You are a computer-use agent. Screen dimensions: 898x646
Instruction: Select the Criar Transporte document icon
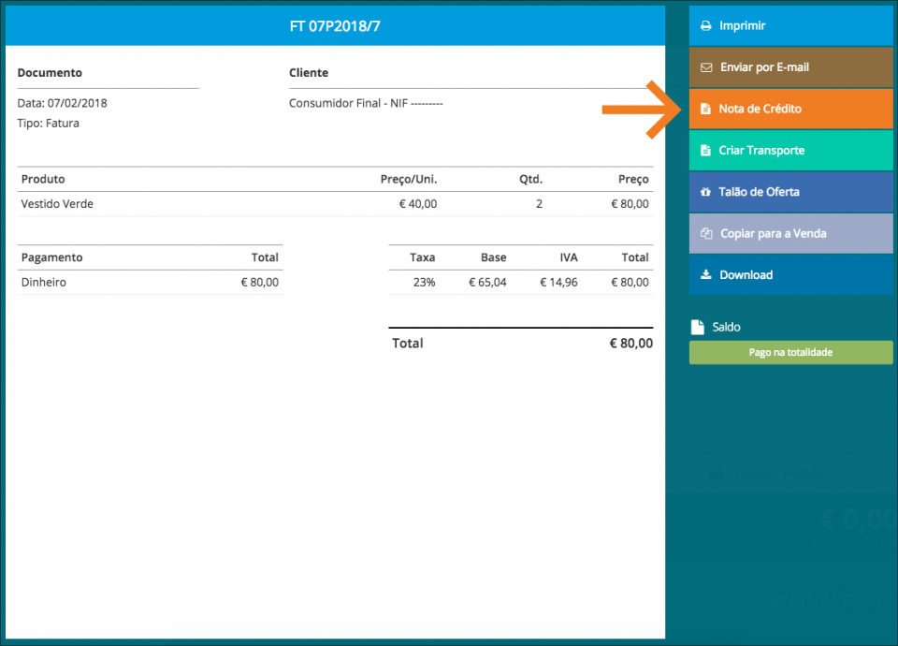pos(706,151)
